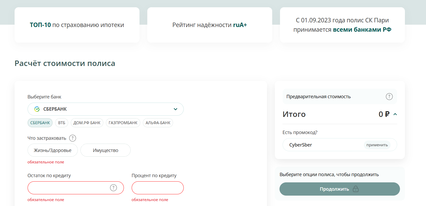Select the АЛЬФА-БАНК chip
The height and width of the screenshot is (206, 426).
[158, 123]
